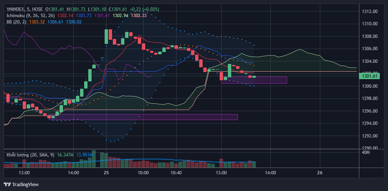Click the change value +0.23 (+0.02%)
This screenshot has width=388, height=191.
pos(144,9)
